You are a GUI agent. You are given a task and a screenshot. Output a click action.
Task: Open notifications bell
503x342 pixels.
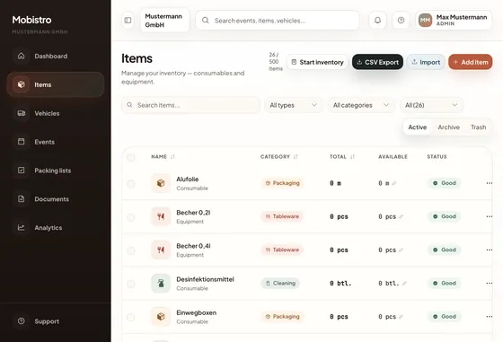(377, 20)
